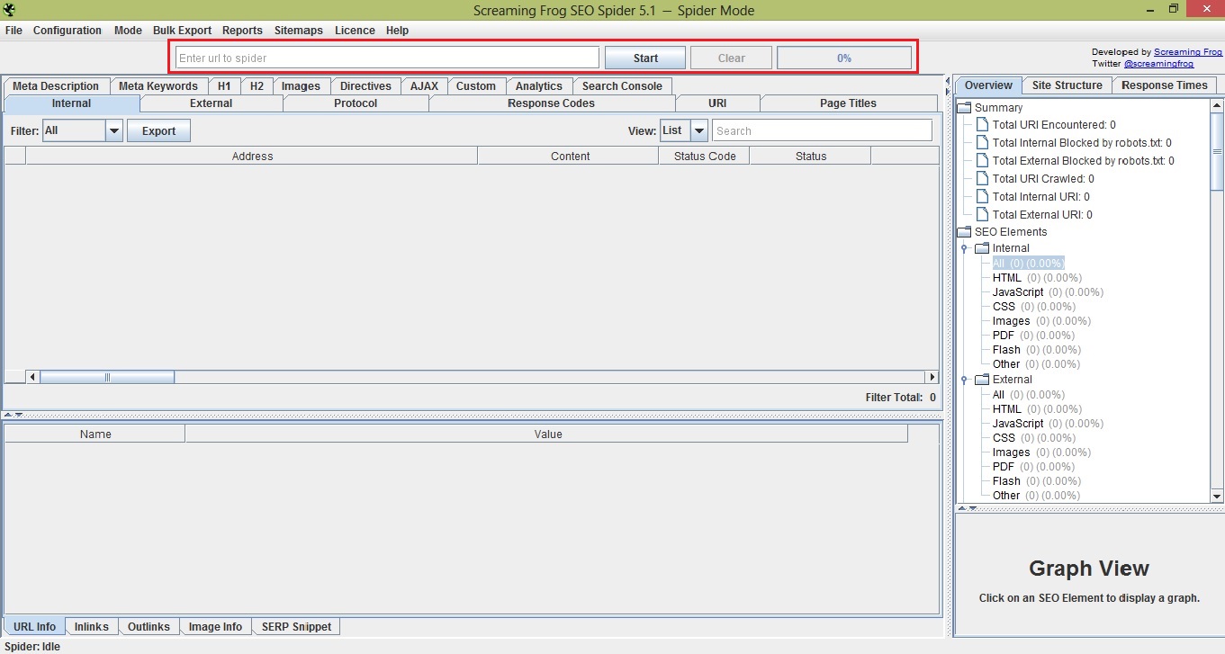Open the Configuration menu

click(x=68, y=31)
